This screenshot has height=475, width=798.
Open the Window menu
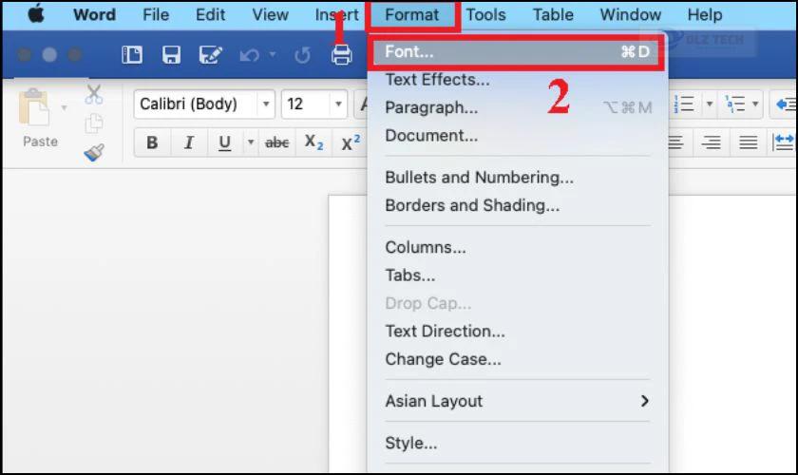(x=630, y=15)
